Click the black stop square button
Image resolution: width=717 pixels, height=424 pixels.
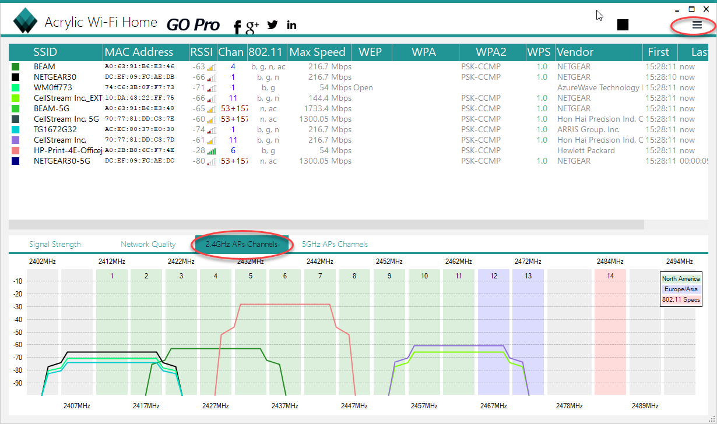click(623, 24)
